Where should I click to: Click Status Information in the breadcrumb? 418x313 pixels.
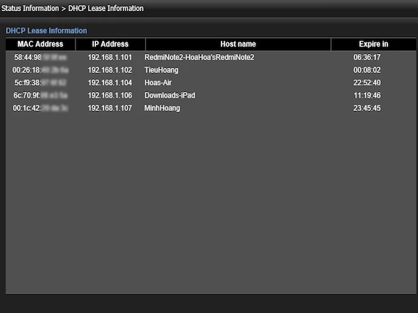pos(31,8)
